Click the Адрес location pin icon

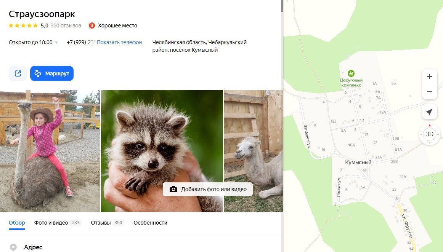pos(13,247)
